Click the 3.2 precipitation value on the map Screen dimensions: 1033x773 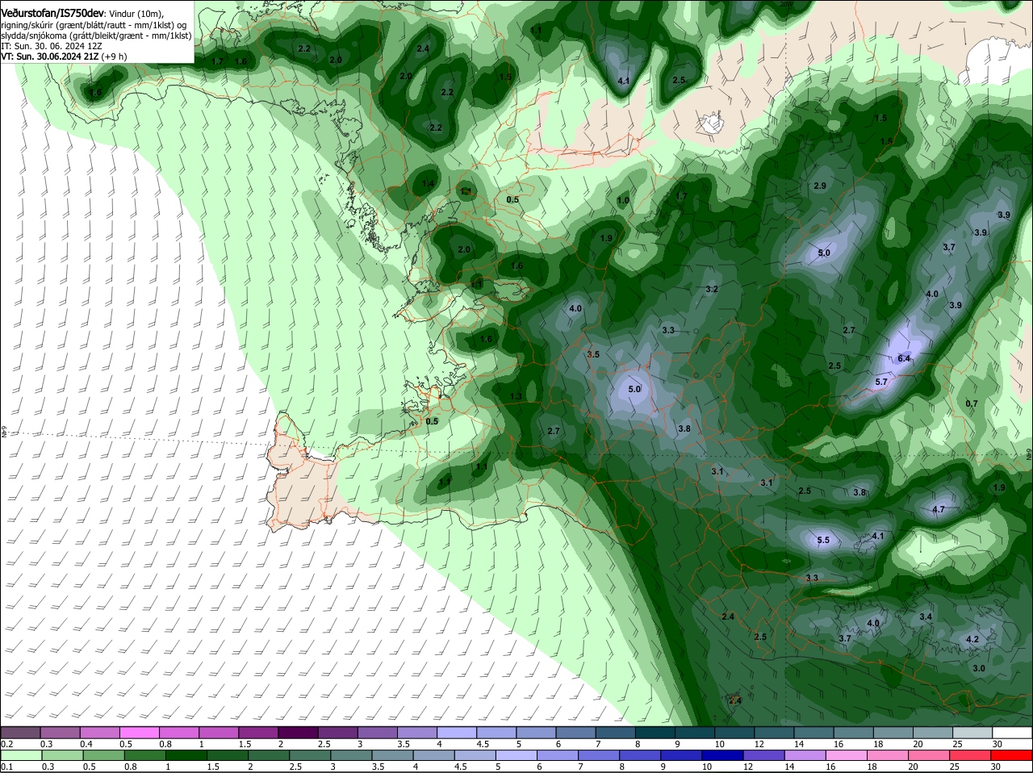(x=712, y=289)
